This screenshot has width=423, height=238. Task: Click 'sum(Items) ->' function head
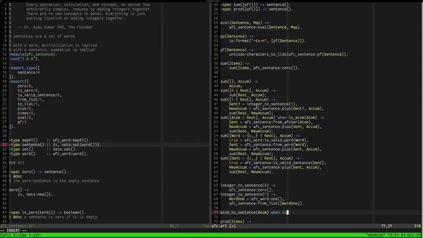tap(235, 63)
